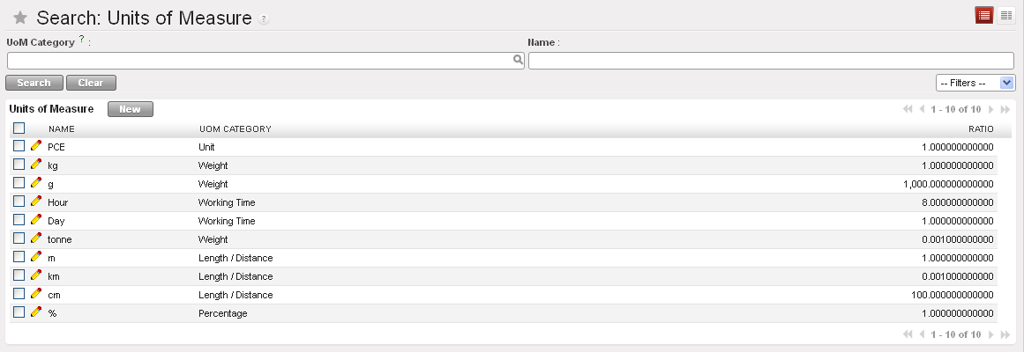Click the help icon beside page title

pyautogui.click(x=264, y=19)
